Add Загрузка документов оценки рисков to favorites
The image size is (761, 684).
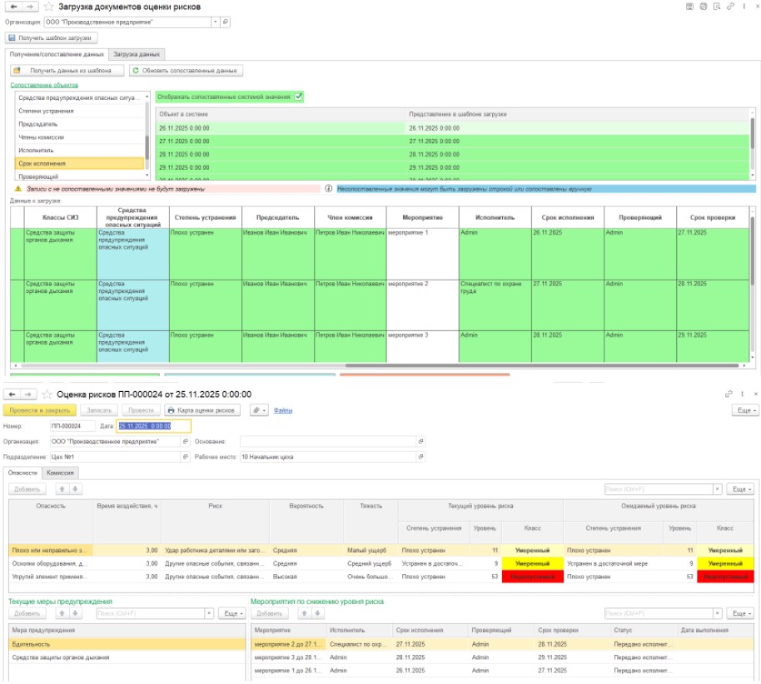tap(48, 7)
